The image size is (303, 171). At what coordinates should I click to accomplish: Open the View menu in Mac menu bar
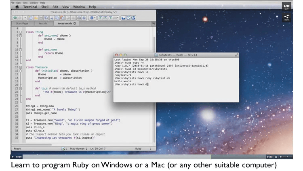click(66, 7)
